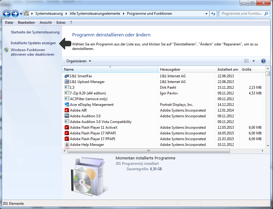Open view options dropdown arrow
Image resolution: width=273 pixels, height=209 pixels.
coord(253,61)
